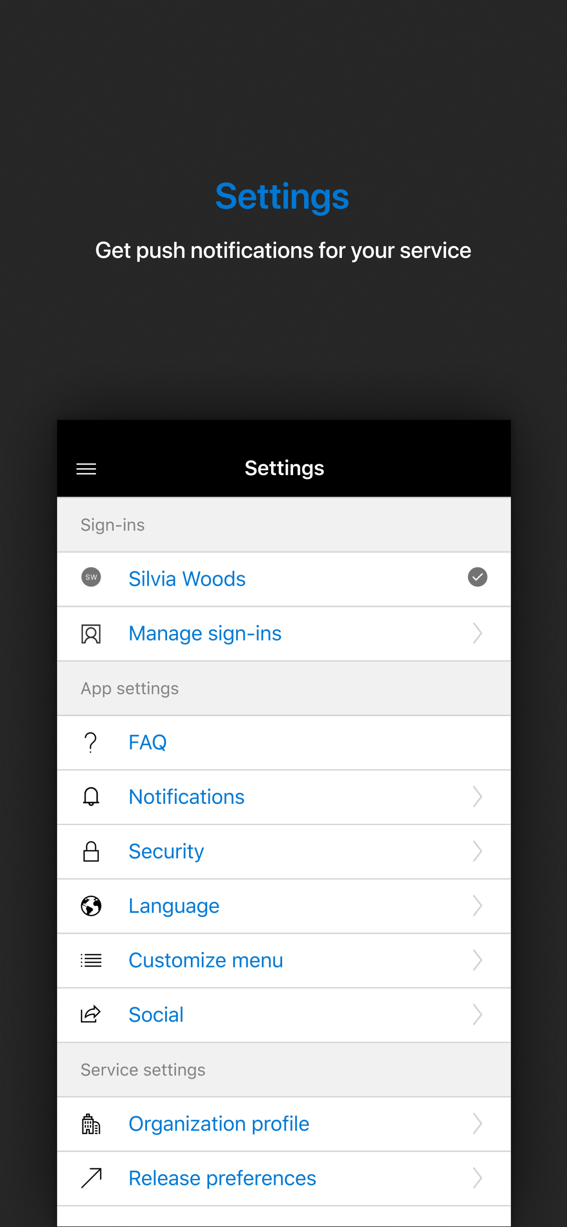Tap the SW avatar icon
Image resolution: width=567 pixels, height=1227 pixels.
tap(91, 577)
